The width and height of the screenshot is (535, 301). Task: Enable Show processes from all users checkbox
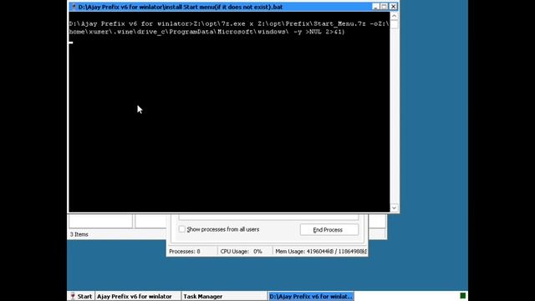(182, 229)
